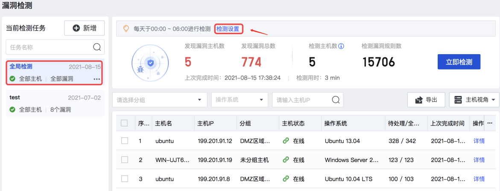The image size is (500, 191).
Task: Check the box for host 199.201.91.12
Action: (124, 141)
